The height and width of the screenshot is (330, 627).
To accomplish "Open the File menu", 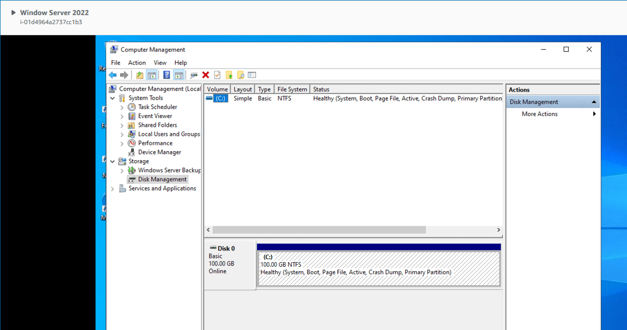I will (x=116, y=63).
